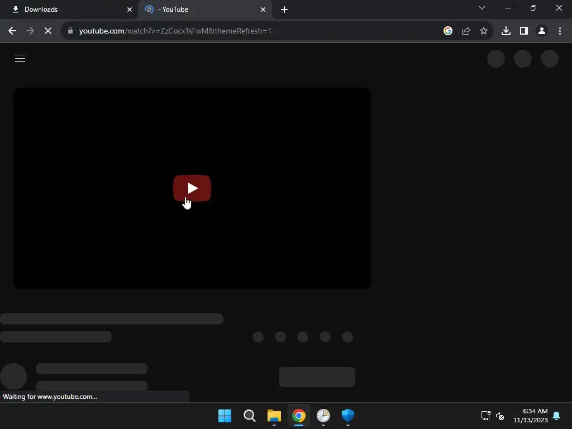Open Chrome's three-dot menu
The height and width of the screenshot is (429, 572).
pos(560,31)
